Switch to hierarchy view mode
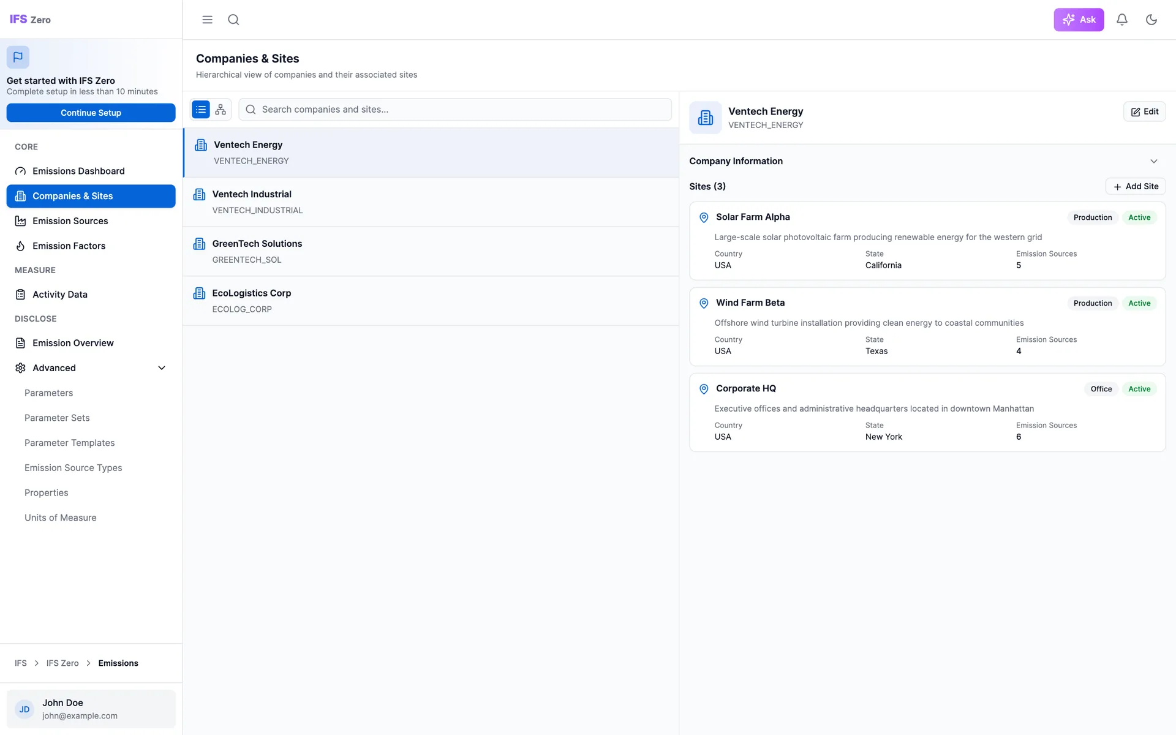Screen dimensions: 1176x735 pyautogui.click(x=221, y=109)
